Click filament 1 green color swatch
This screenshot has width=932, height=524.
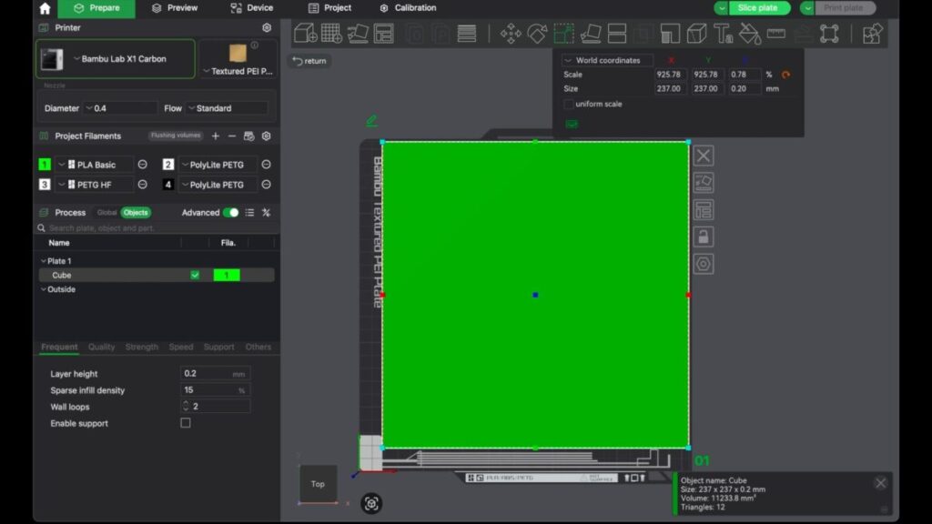tap(45, 165)
